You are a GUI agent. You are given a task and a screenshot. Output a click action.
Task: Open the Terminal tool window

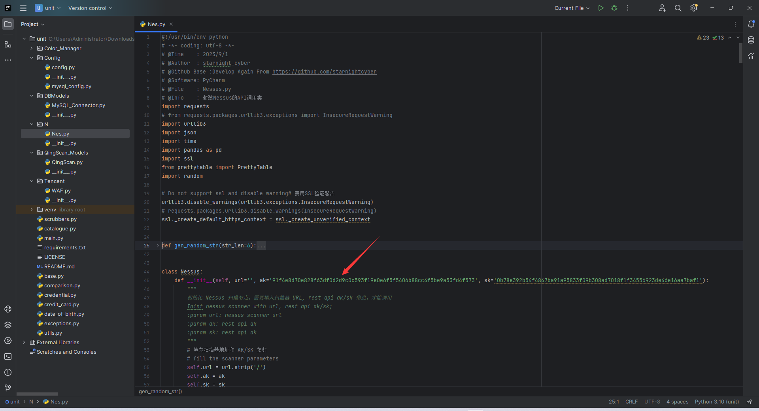click(x=8, y=356)
